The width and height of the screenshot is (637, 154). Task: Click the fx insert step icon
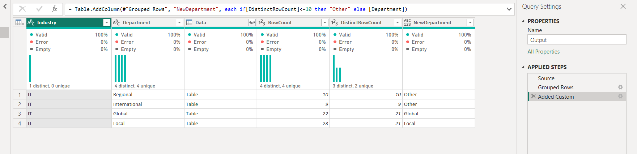pyautogui.click(x=54, y=9)
